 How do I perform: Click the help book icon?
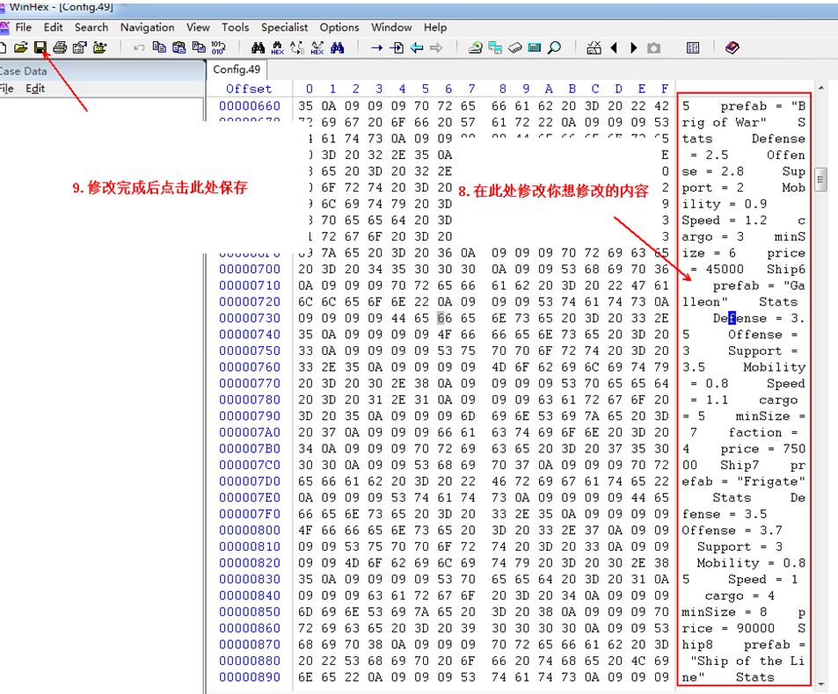(x=732, y=47)
